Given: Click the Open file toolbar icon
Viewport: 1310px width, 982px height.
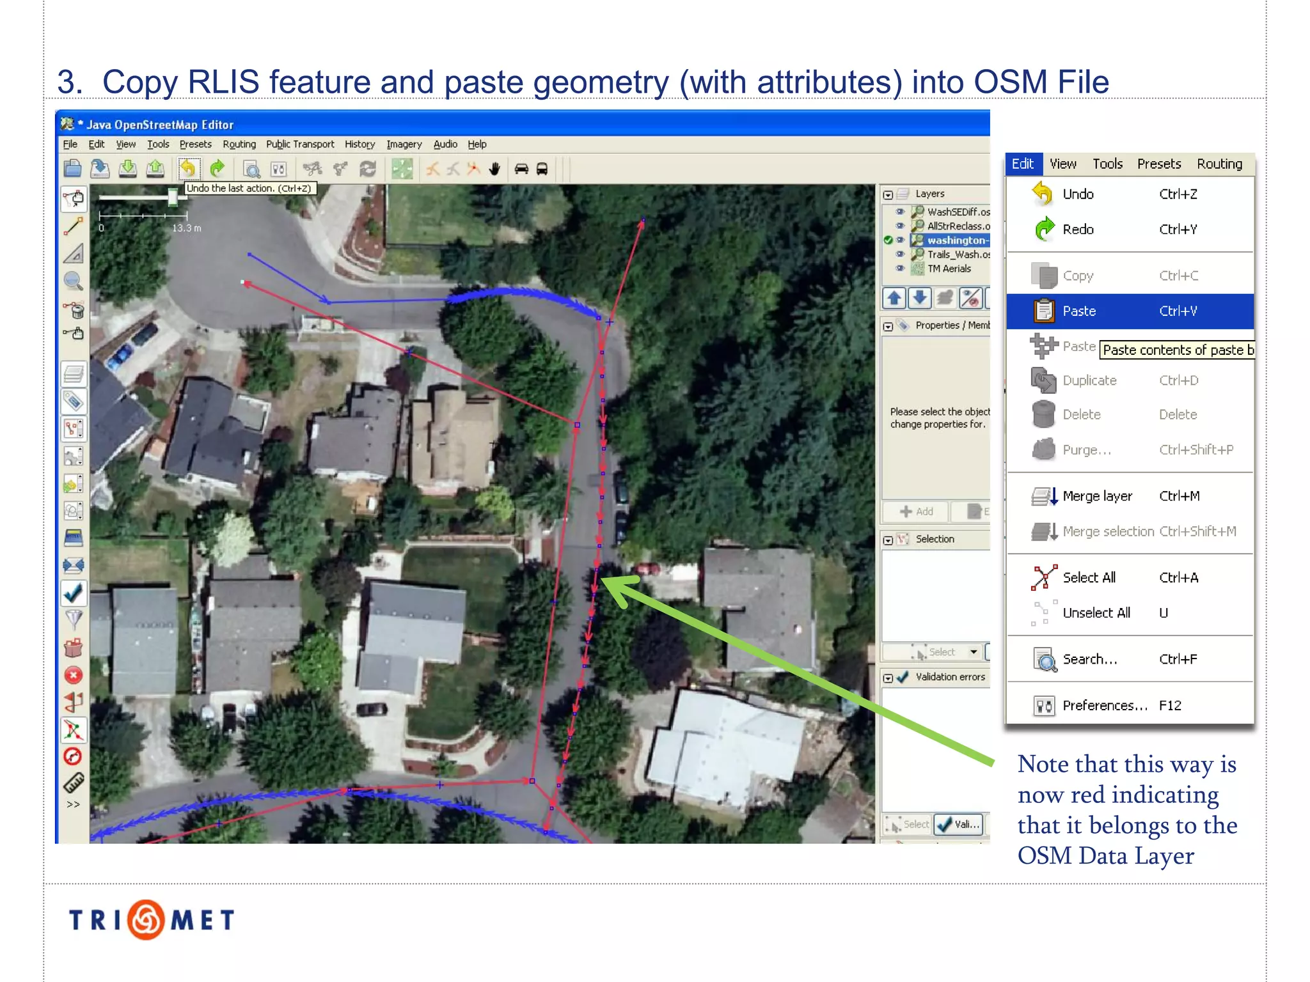Looking at the screenshot, I should click(x=73, y=169).
